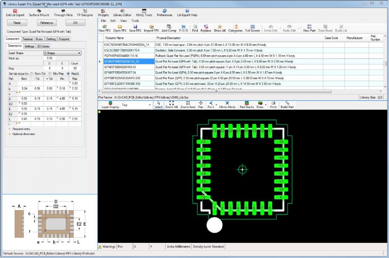This screenshot has width=389, height=258.
Task: Click the Pitch (e) value field
Action: click(49, 58)
